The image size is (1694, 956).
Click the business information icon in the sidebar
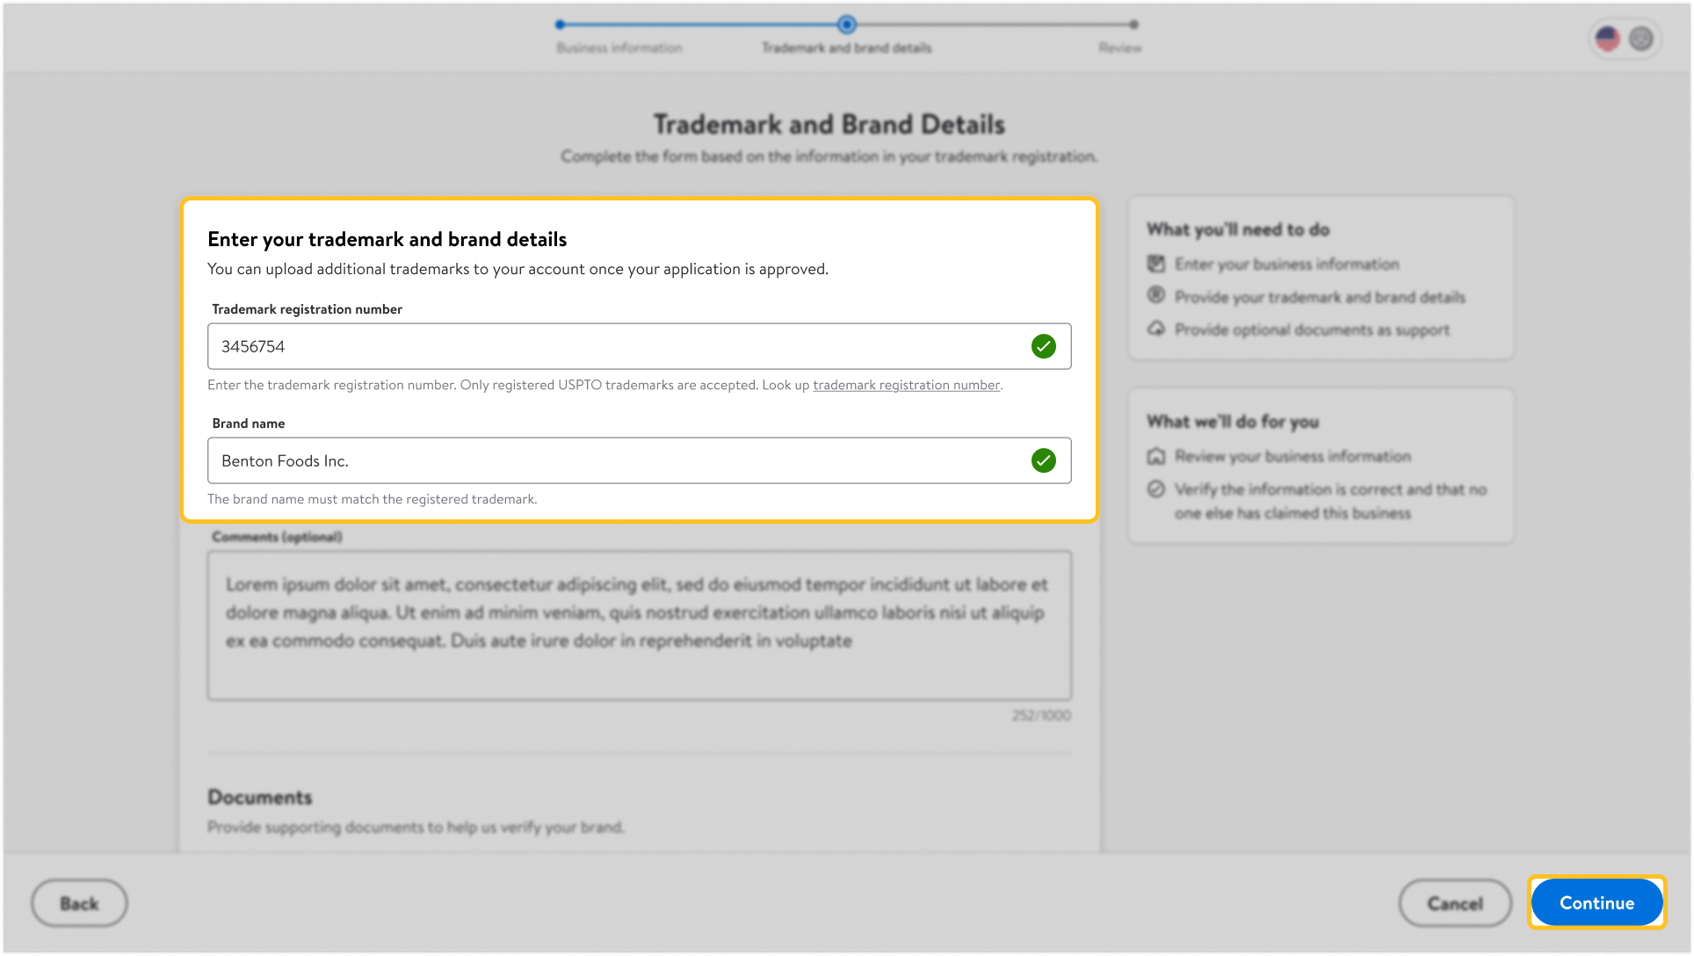1157,264
